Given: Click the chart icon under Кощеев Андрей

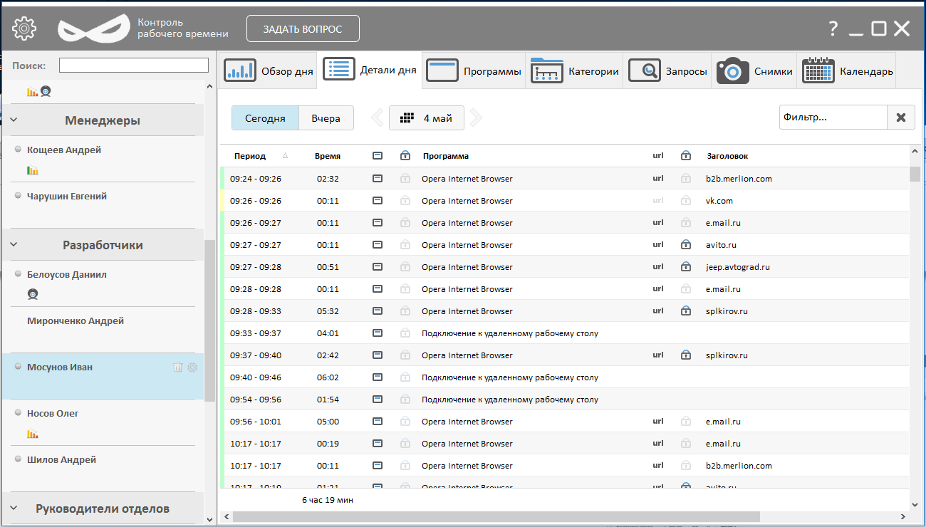Looking at the screenshot, I should pyautogui.click(x=33, y=170).
